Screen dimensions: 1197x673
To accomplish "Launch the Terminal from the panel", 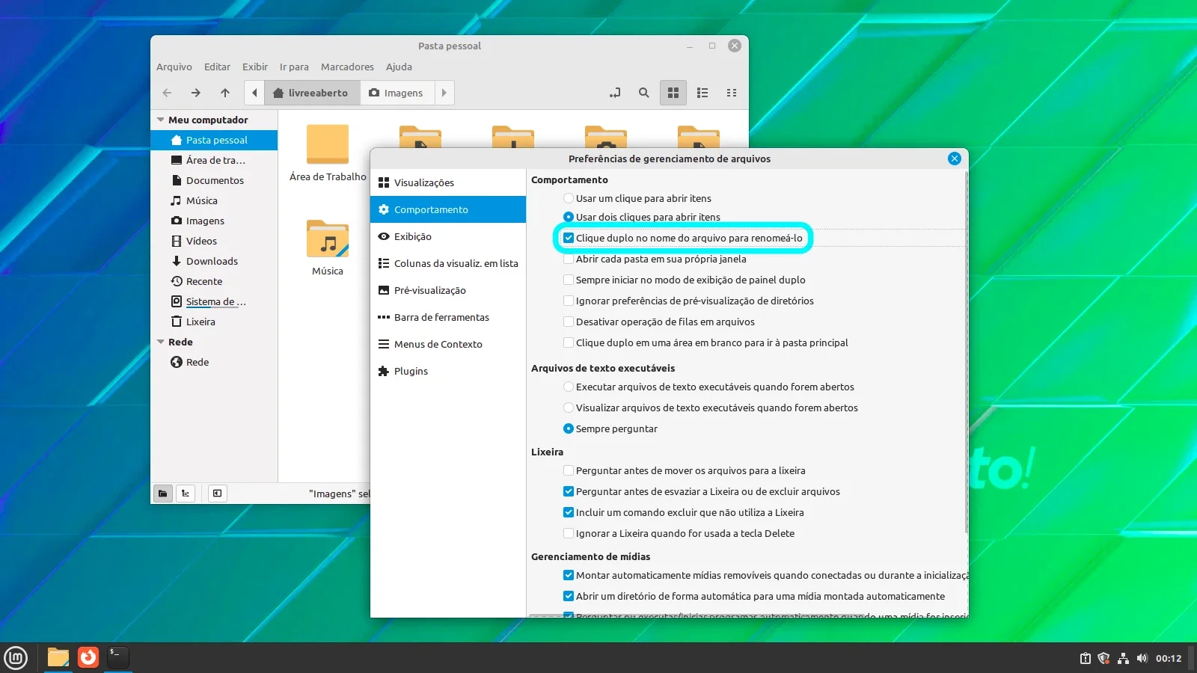I will click(118, 658).
